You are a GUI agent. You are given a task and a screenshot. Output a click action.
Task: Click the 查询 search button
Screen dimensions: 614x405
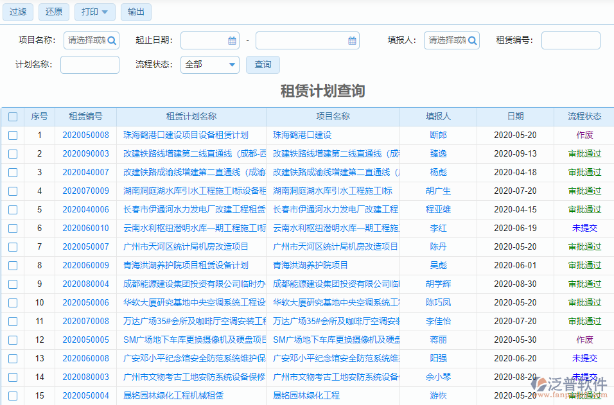pos(263,64)
